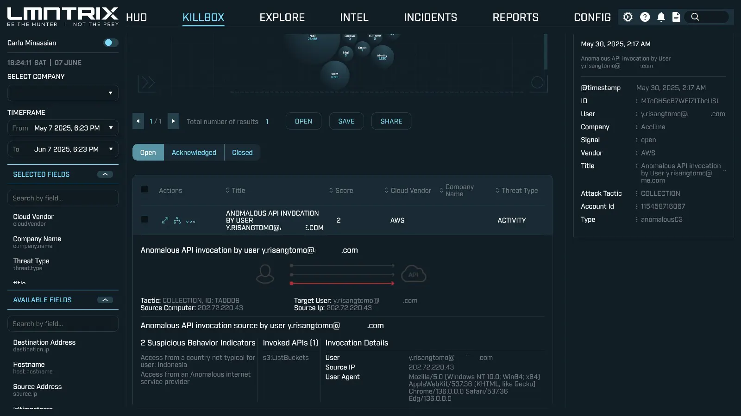This screenshot has height=416, width=741.
Task: Open the hierarchy tree icon for alert
Action: [177, 221]
